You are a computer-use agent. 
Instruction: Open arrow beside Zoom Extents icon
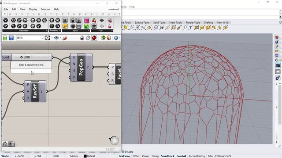coord(52,38)
